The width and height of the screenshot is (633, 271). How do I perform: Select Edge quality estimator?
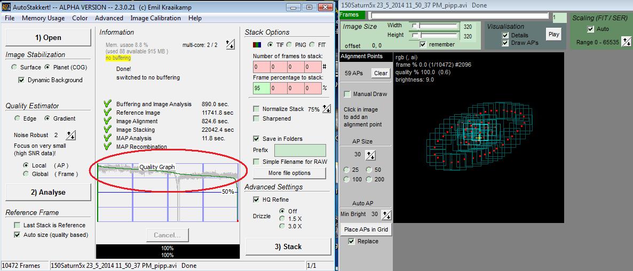click(18, 118)
